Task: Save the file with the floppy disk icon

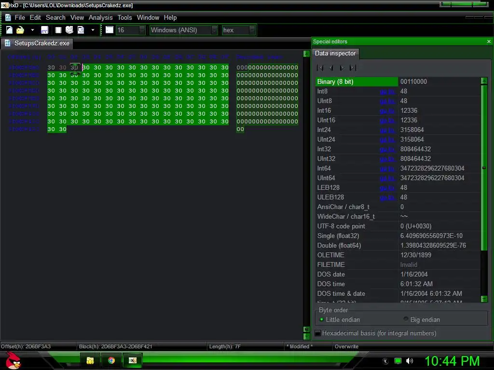Action: [44, 30]
